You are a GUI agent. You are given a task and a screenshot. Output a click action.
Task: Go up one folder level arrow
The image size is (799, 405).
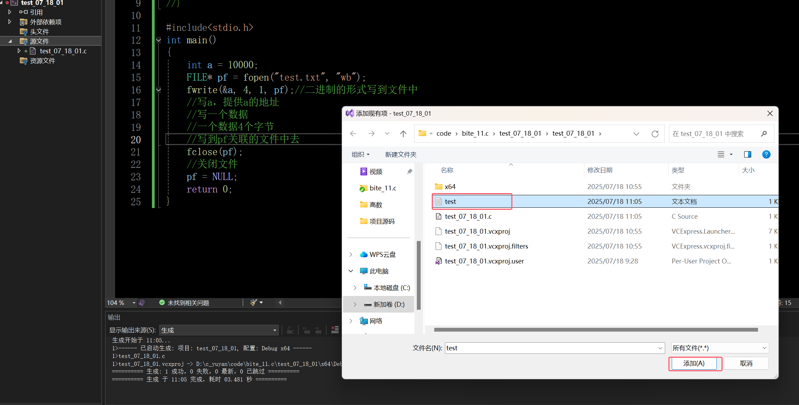click(x=403, y=134)
